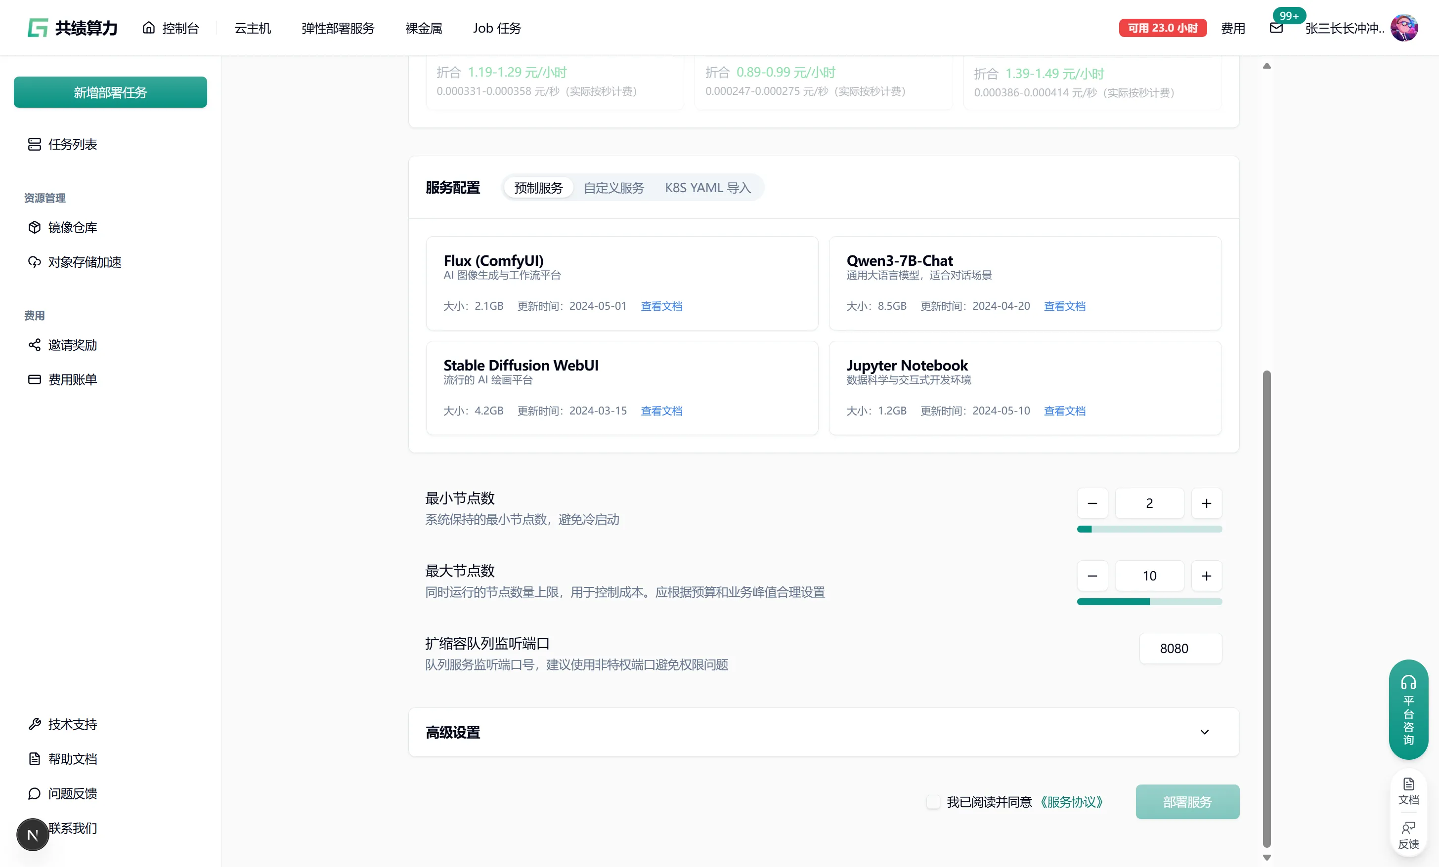This screenshot has height=867, width=1439.
Task: Click the 任务列表 list icon
Action: tap(35, 144)
